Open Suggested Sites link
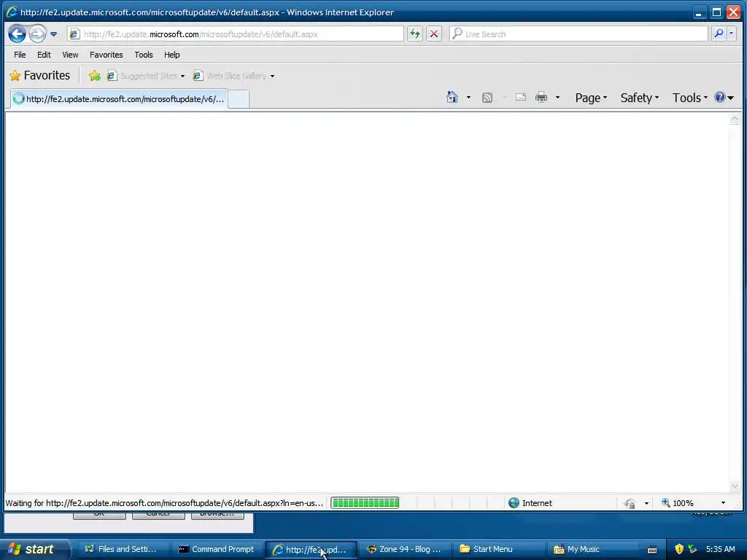The image size is (747, 560). (142, 76)
